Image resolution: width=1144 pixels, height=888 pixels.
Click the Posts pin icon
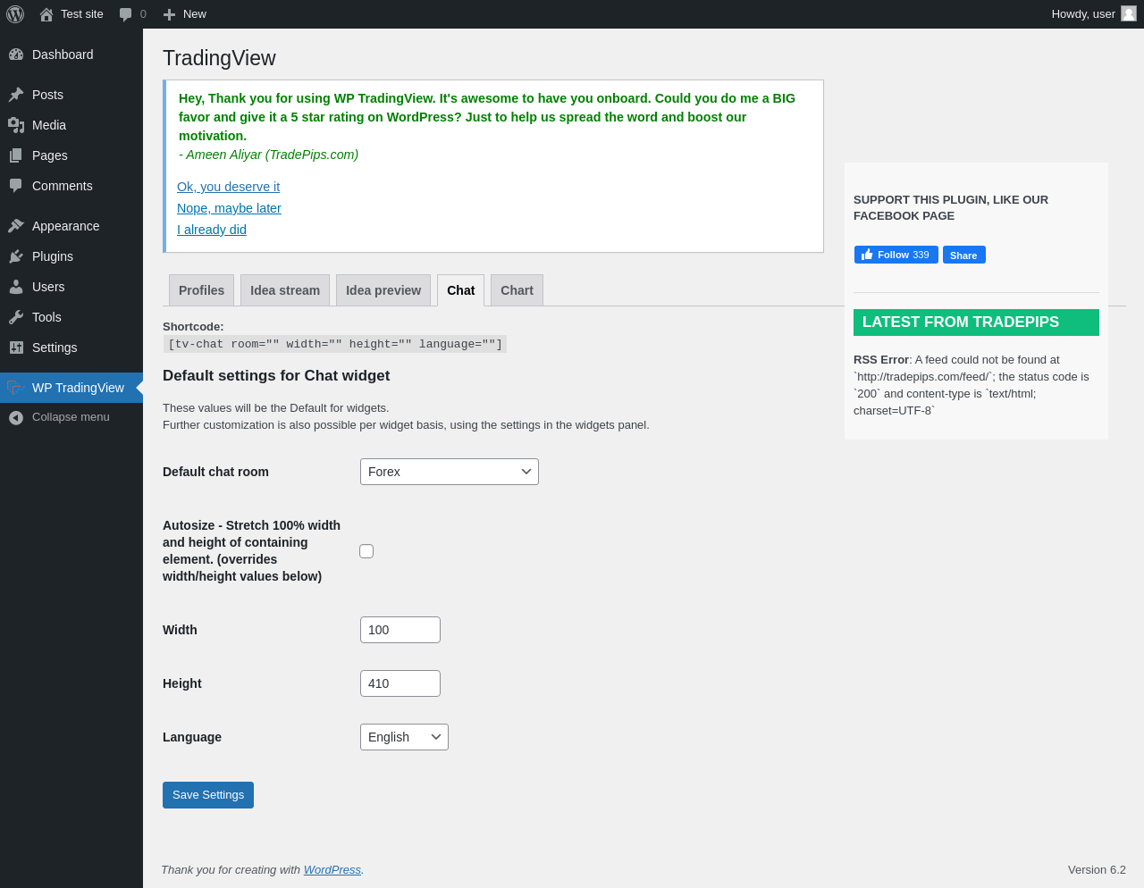[x=16, y=95]
